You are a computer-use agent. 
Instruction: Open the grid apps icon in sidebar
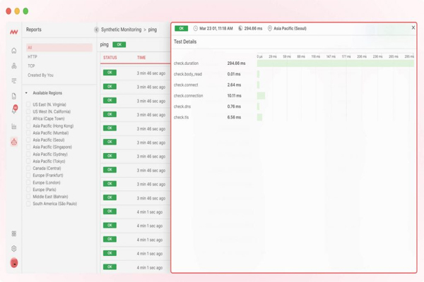[14, 233]
